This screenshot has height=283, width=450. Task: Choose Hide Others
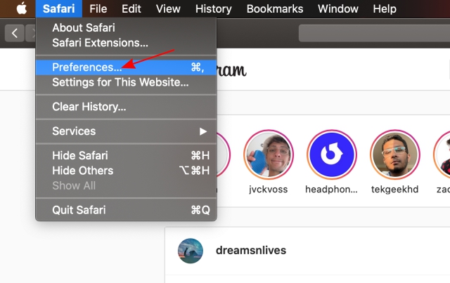(x=126, y=171)
